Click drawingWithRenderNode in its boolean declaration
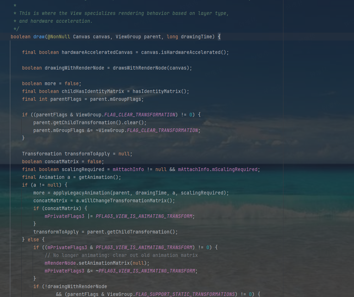The height and width of the screenshot is (297, 354). (74, 68)
